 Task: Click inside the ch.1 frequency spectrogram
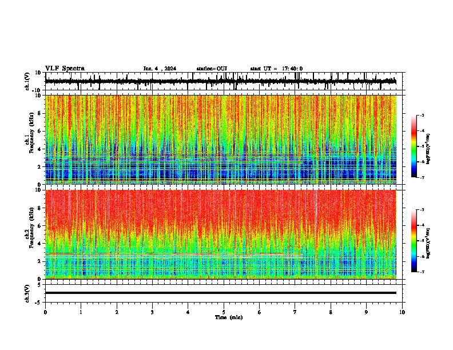221,140
